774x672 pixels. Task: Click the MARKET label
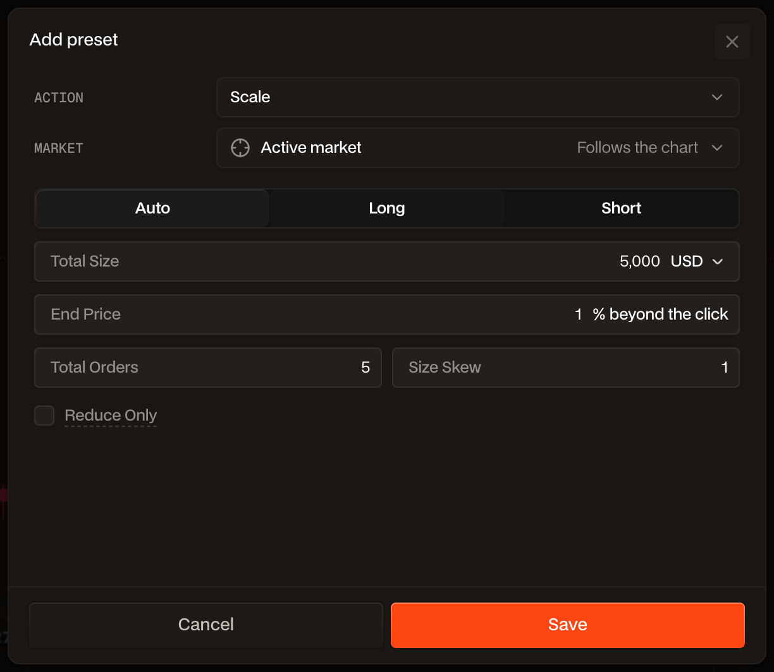(59, 148)
